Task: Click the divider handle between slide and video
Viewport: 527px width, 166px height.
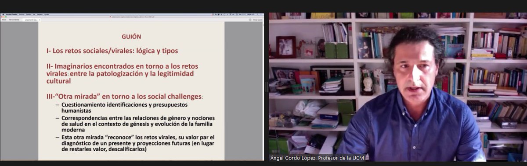Action: [266, 87]
